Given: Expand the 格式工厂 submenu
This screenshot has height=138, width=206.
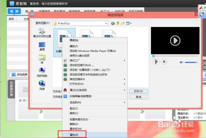Looking at the screenshot, I should coord(95,60).
